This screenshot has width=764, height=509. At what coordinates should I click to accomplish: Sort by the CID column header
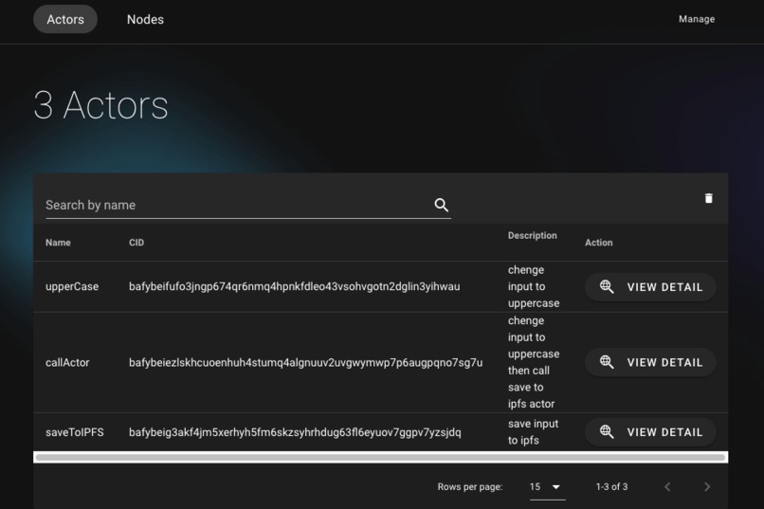click(136, 243)
